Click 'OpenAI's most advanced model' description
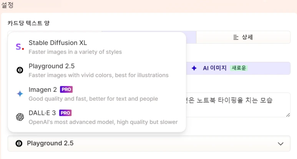The image size is (297, 159). (103, 122)
